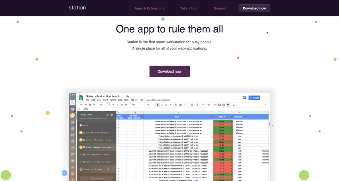The width and height of the screenshot is (339, 181).
Task: Open the 123 number format dropdown
Action: coord(126,105)
